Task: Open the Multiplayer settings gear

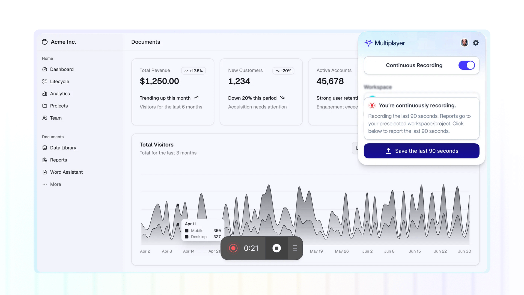Action: [x=476, y=43]
